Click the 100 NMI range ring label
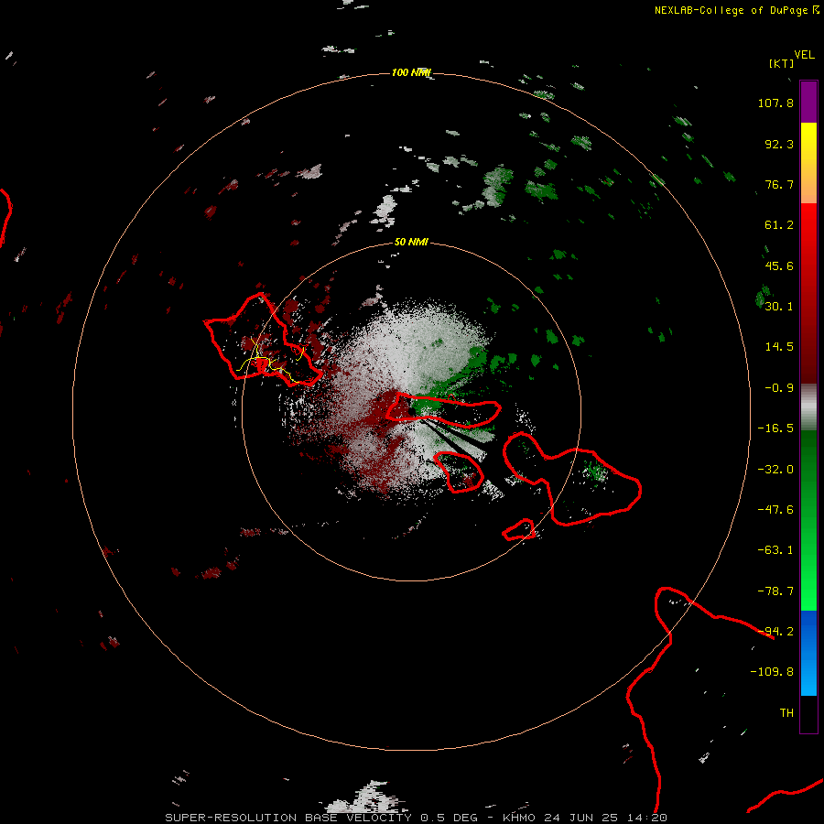This screenshot has height=824, width=824. [410, 72]
